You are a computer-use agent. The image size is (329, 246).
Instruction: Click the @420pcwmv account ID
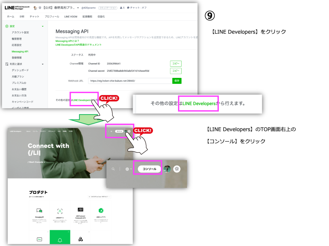pyautogui.click(x=88, y=8)
